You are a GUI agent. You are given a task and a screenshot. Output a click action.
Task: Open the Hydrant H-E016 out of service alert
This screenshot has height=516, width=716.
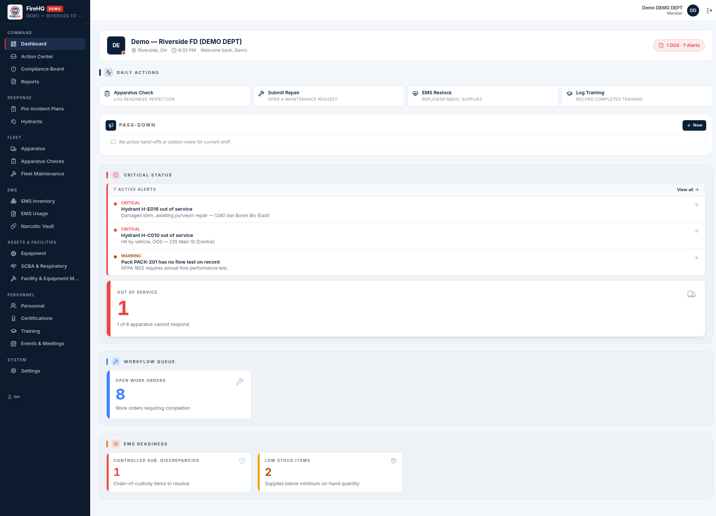pyautogui.click(x=406, y=210)
